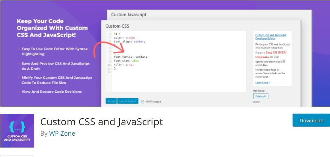
Task: Open the Learn More link
Action: click(263, 83)
